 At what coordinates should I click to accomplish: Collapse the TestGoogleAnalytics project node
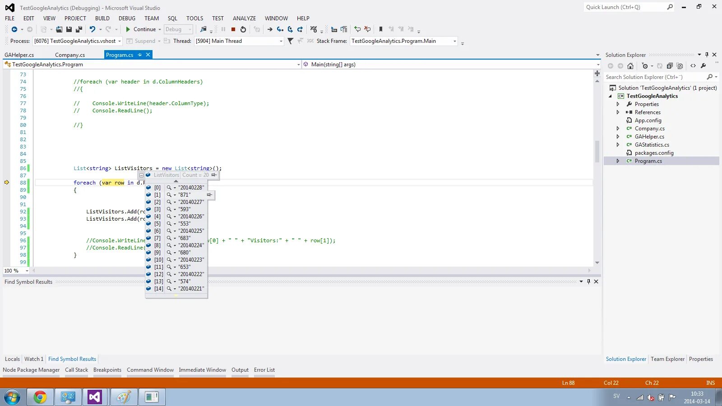[x=611, y=96]
